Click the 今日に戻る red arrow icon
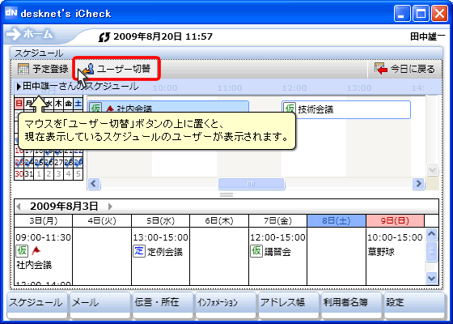Viewport: 453px width, 324px height. click(381, 69)
